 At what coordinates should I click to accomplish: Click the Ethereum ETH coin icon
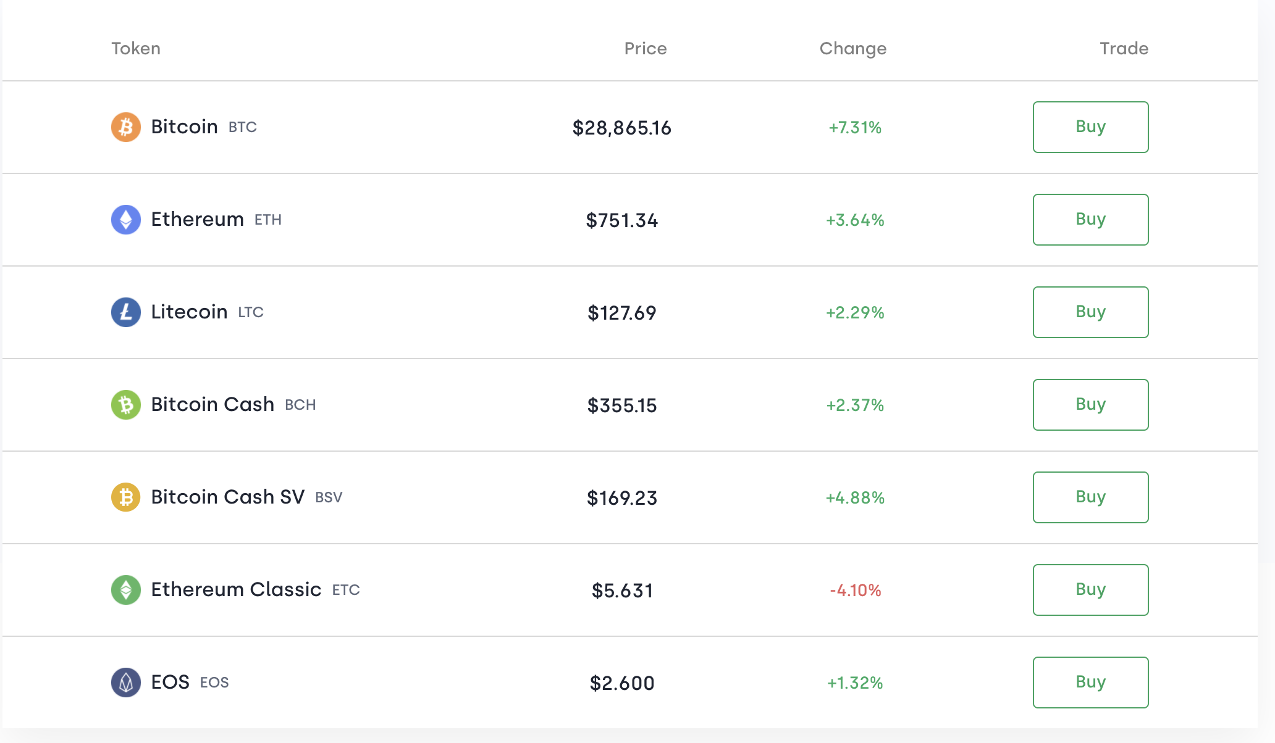tap(125, 220)
